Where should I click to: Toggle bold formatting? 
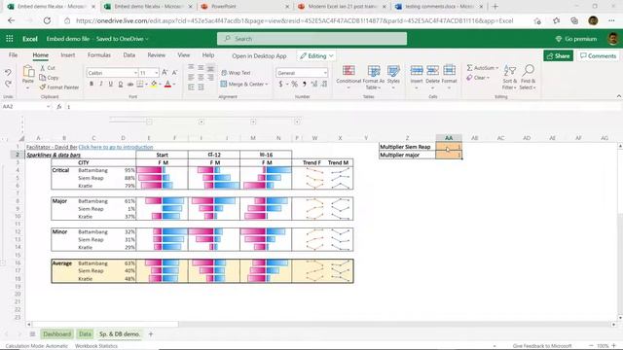pyautogui.click(x=92, y=84)
